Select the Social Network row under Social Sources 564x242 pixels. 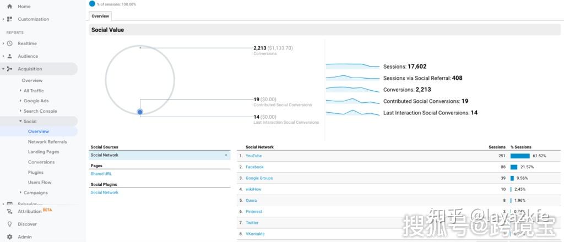pos(160,155)
